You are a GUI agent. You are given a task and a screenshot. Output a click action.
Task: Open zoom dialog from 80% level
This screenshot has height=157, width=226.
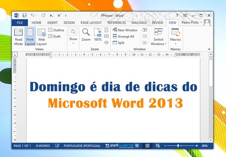pos(205,146)
